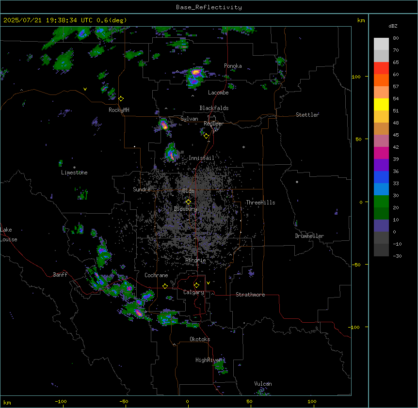
Task: Select the purple 36-39 dBZ legend swatch
Action: pos(381,165)
